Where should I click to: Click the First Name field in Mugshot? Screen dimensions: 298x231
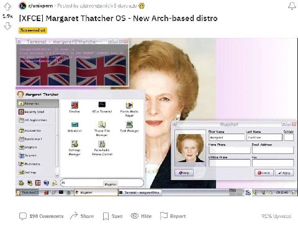(x=227, y=137)
